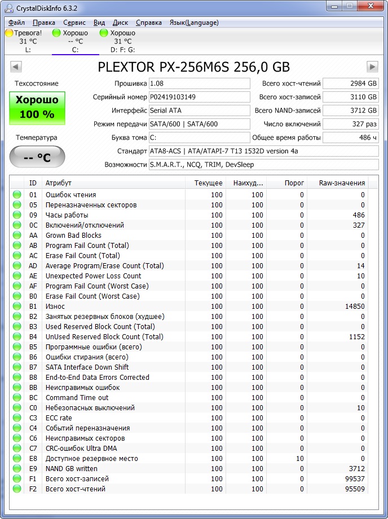Select the Erase Fail Count (Worst Case) row
This screenshot has width=388, height=519.
[189, 296]
